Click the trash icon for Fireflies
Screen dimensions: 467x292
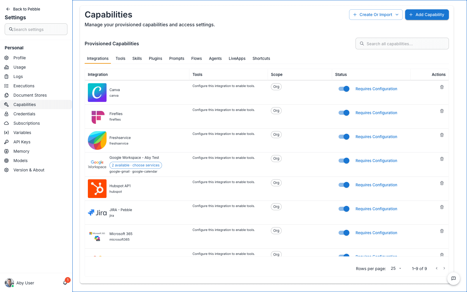pyautogui.click(x=442, y=111)
